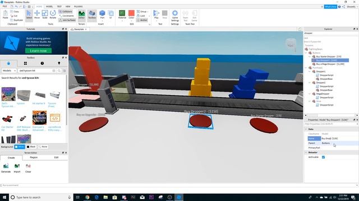The height and width of the screenshot is (201, 359).
Task: Click the What's New button
Action: [x=330, y=7]
